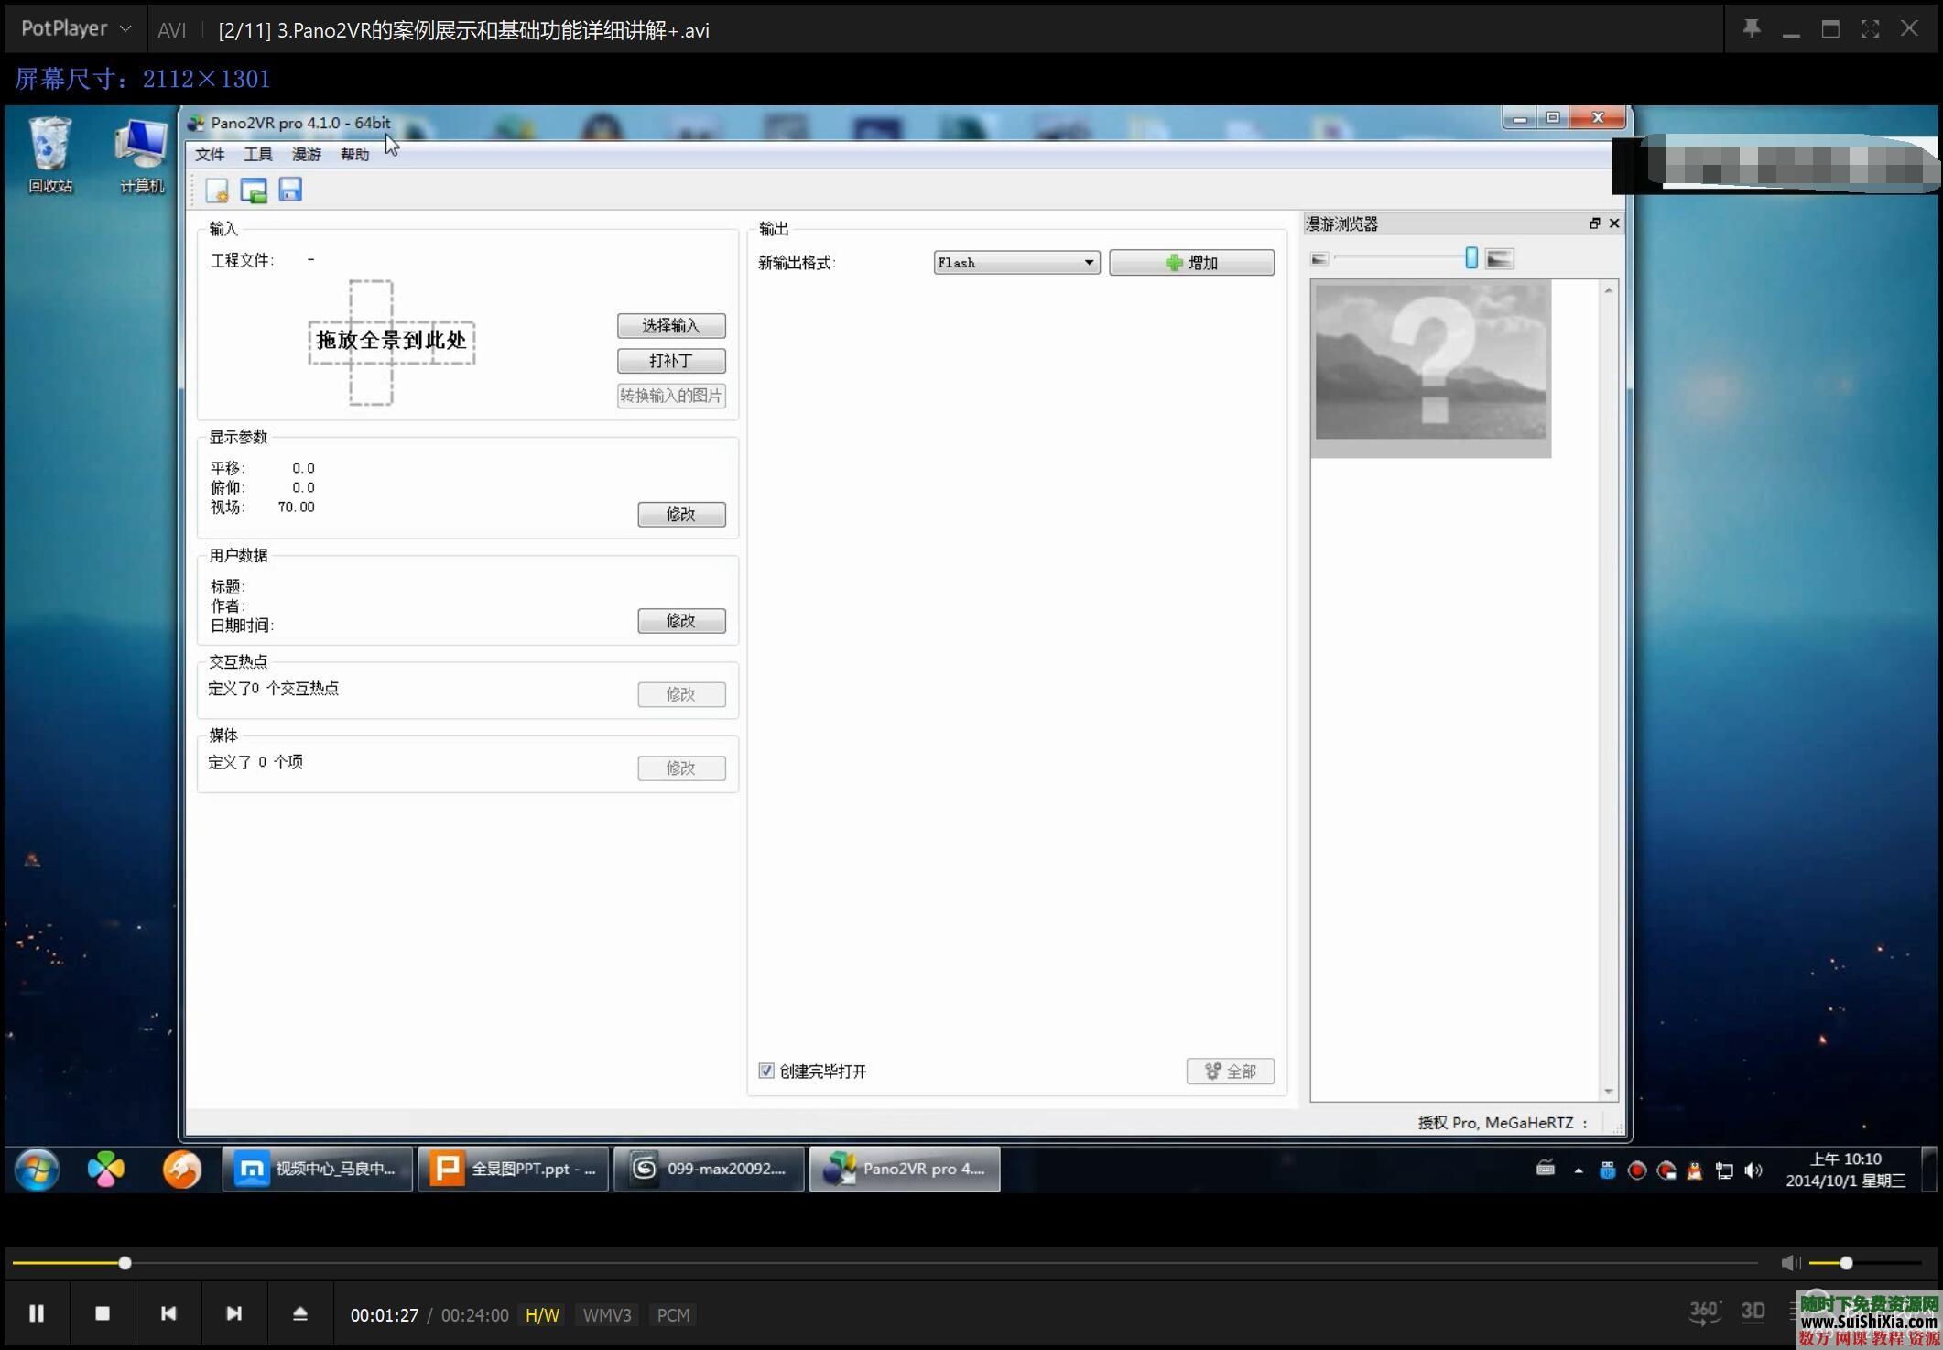1943x1350 pixels.
Task: Open the 新输出格式 Flash dropdown
Action: coord(1016,263)
